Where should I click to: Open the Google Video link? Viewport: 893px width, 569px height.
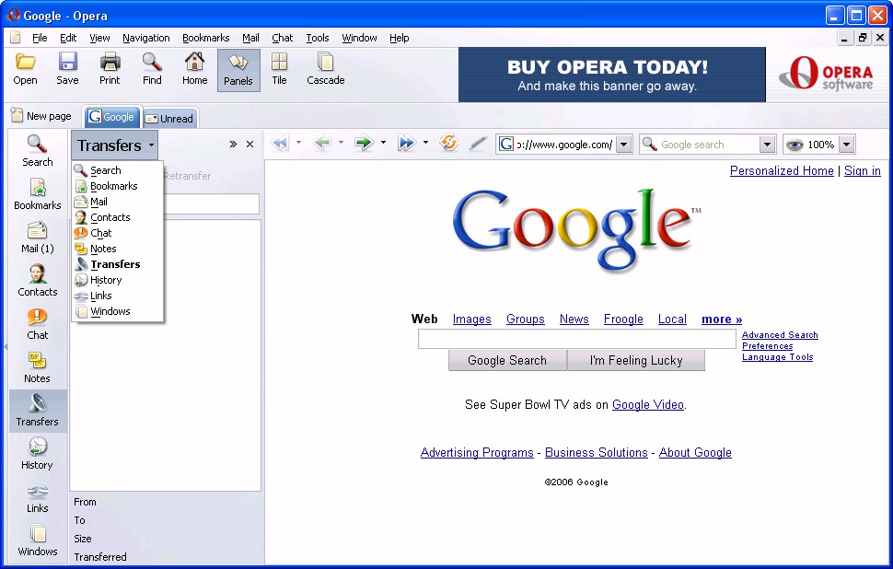tap(647, 405)
